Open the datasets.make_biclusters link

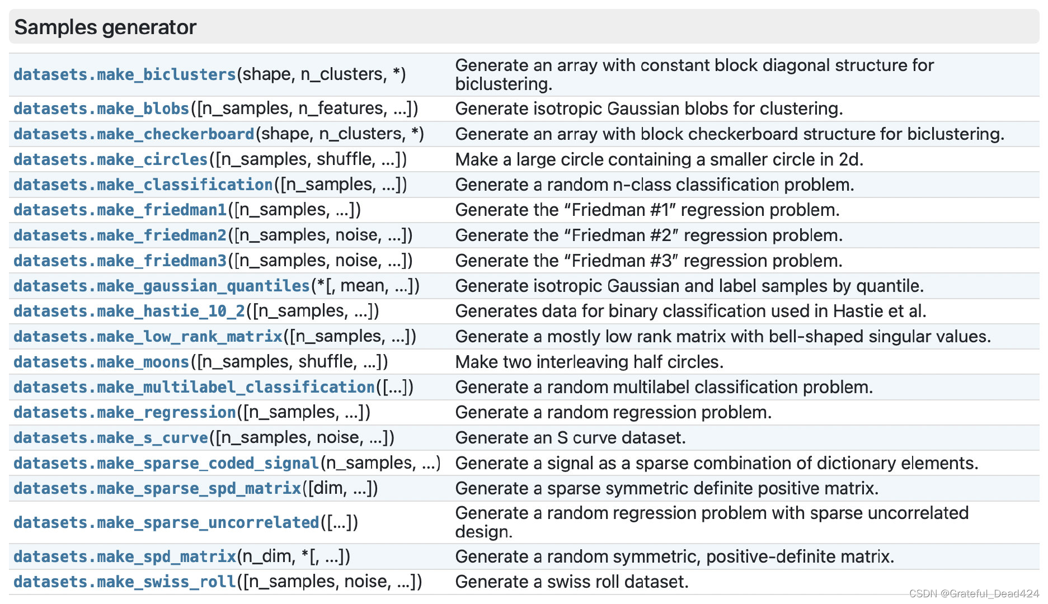(125, 74)
